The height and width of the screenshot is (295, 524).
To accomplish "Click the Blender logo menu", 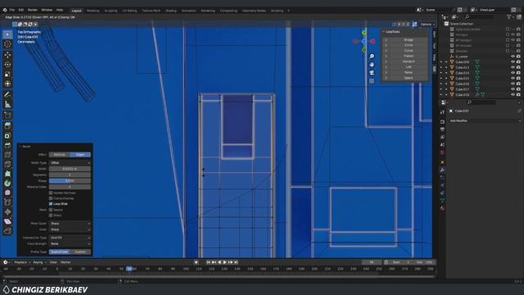I will (5, 10).
